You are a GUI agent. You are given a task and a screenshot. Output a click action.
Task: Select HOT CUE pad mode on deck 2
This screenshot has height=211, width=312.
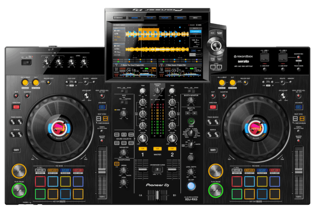(237, 170)
